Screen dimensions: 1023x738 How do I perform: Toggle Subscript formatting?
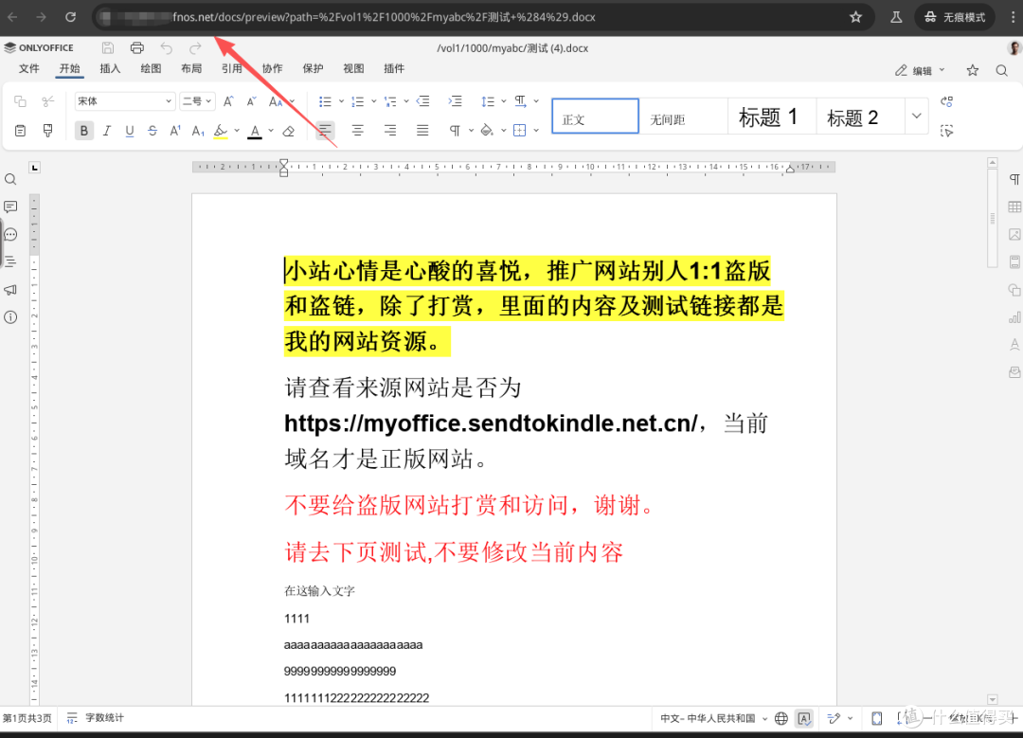pos(198,131)
